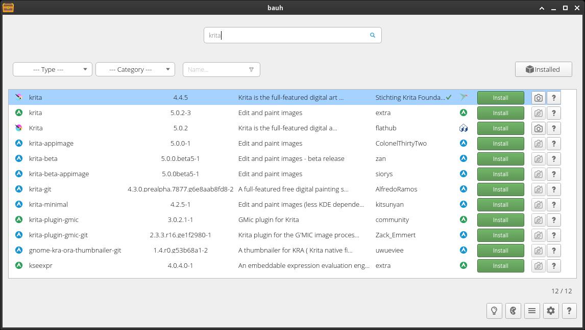Click the screenshot icon in the krita-minimal row
Viewport: 585px width, 330px height.
pyautogui.click(x=539, y=205)
